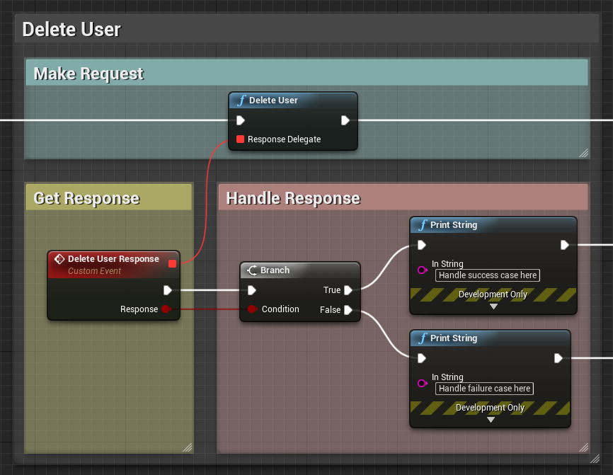Expand the failure Print String node's advanced options
This screenshot has width=613, height=475.
click(x=491, y=420)
